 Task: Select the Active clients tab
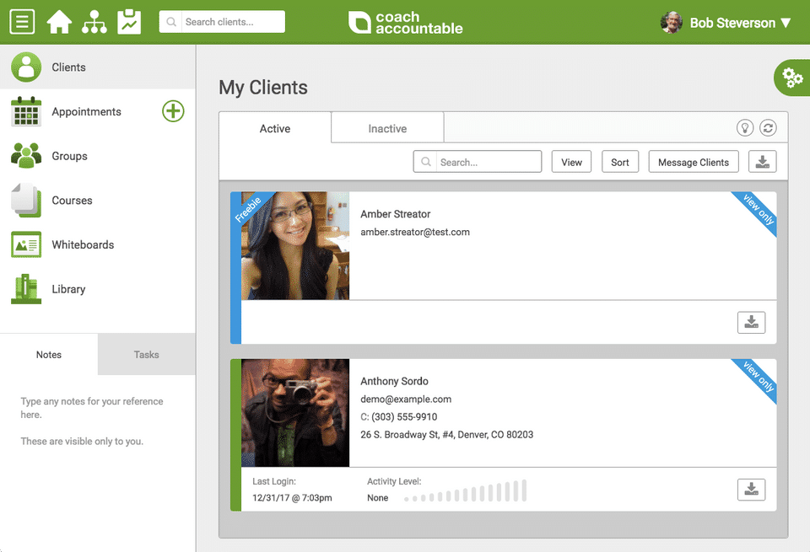click(x=275, y=128)
